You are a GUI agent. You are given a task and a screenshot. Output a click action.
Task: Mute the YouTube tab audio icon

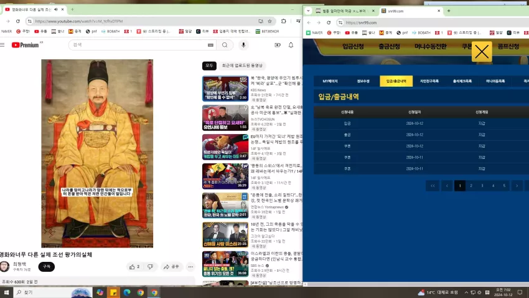tap(55, 9)
